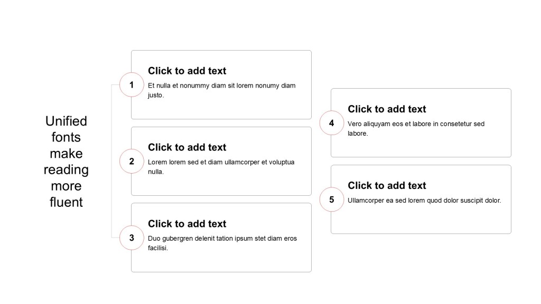Click empty area inside box 3 below 'facilisi.'
This screenshot has height=304, width=541.
tap(221, 262)
